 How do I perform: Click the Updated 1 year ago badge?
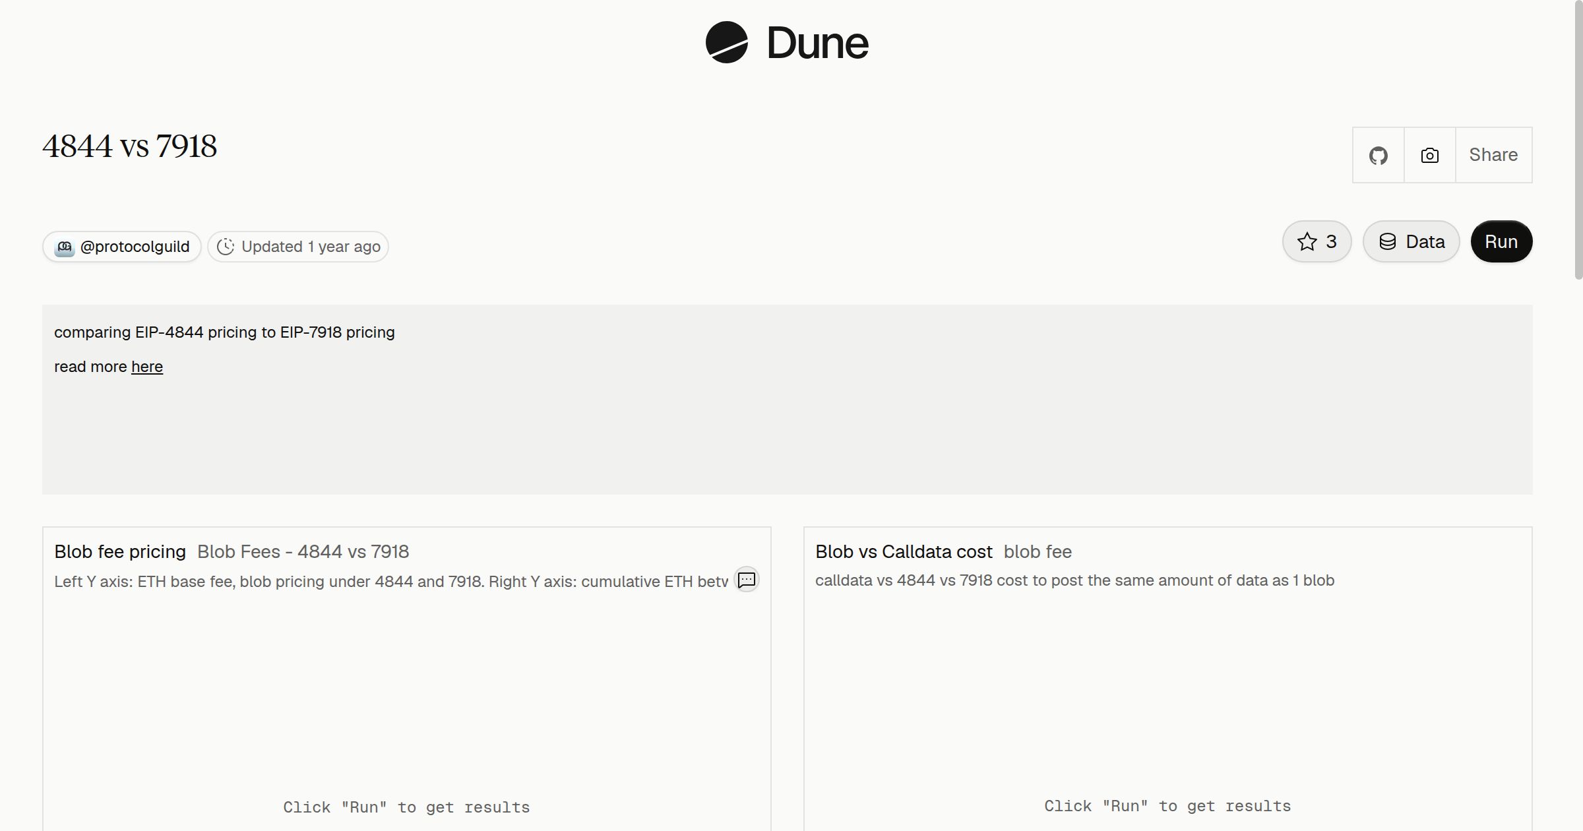click(298, 247)
